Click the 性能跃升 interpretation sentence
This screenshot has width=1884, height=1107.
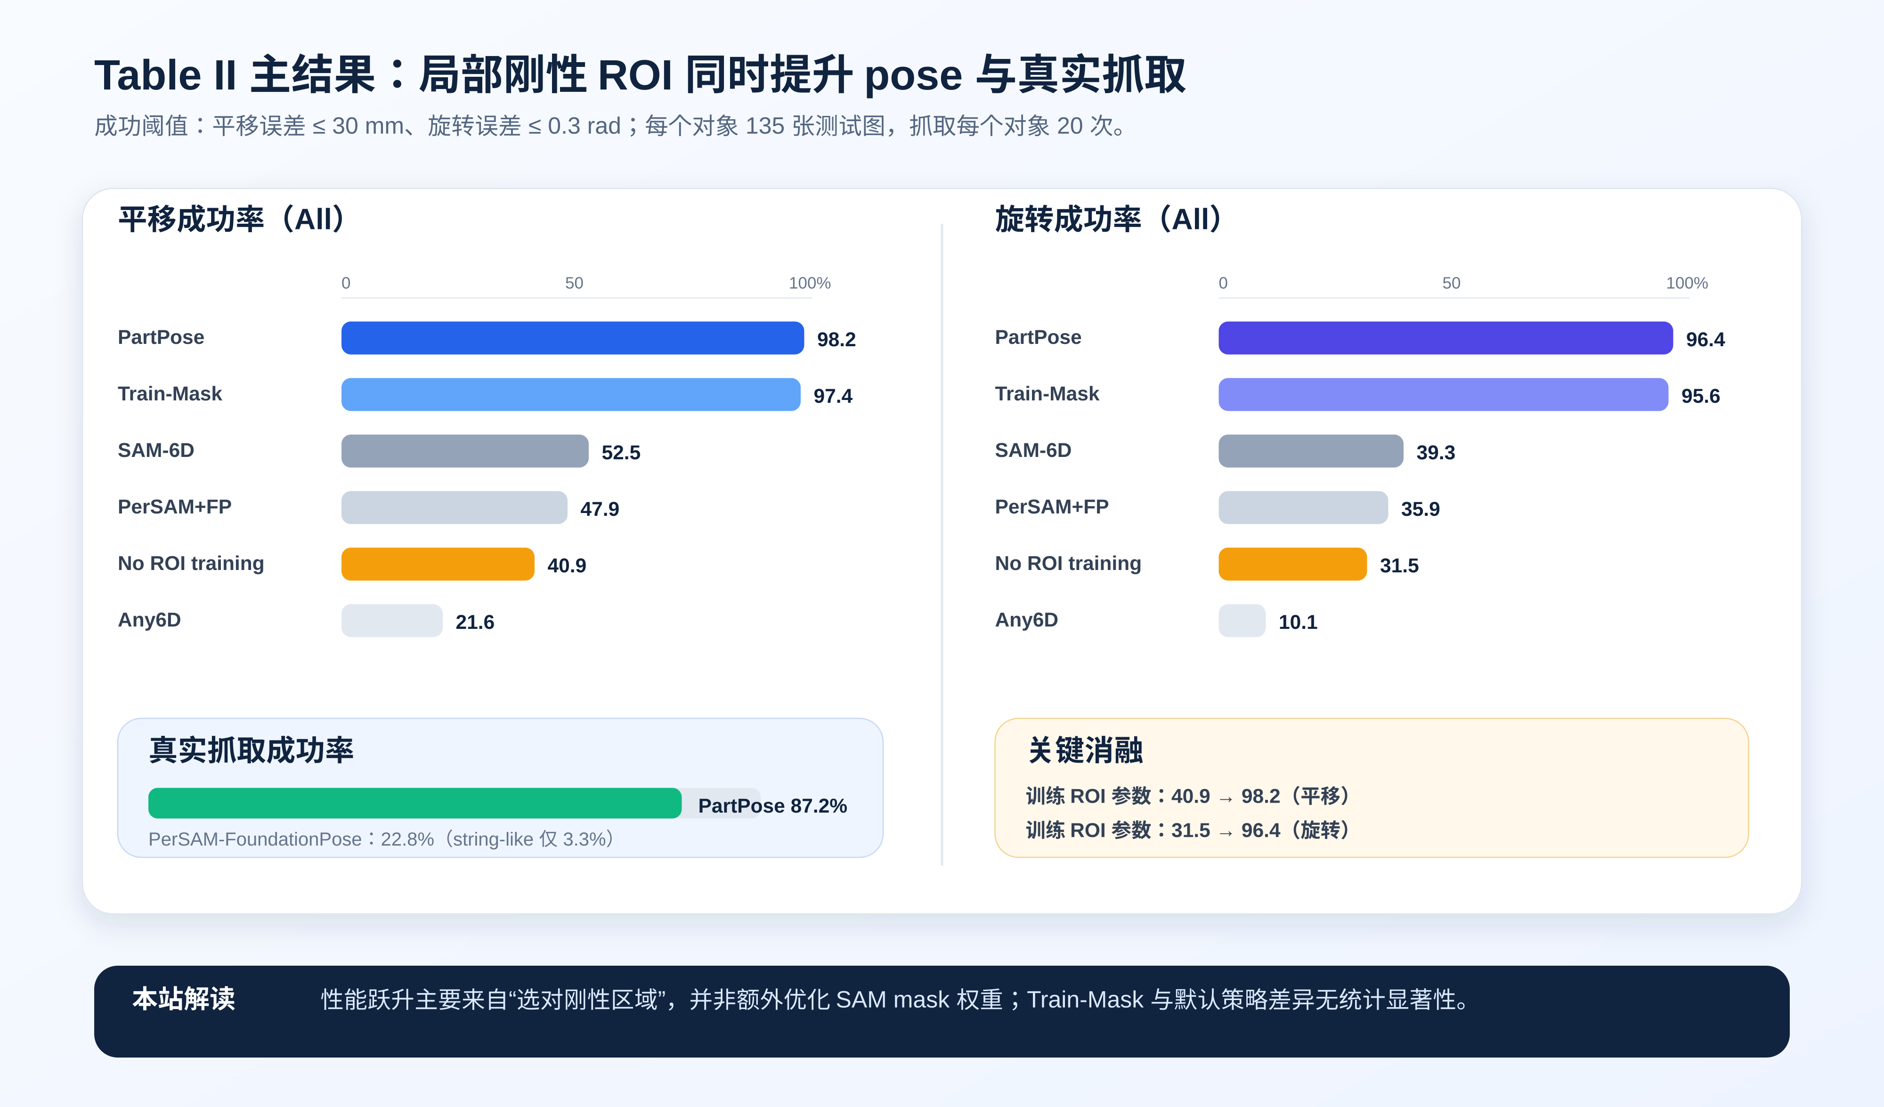tap(896, 1000)
